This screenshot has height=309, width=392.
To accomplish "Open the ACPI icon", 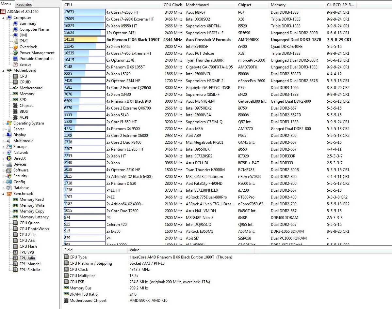I will click(x=15, y=117).
